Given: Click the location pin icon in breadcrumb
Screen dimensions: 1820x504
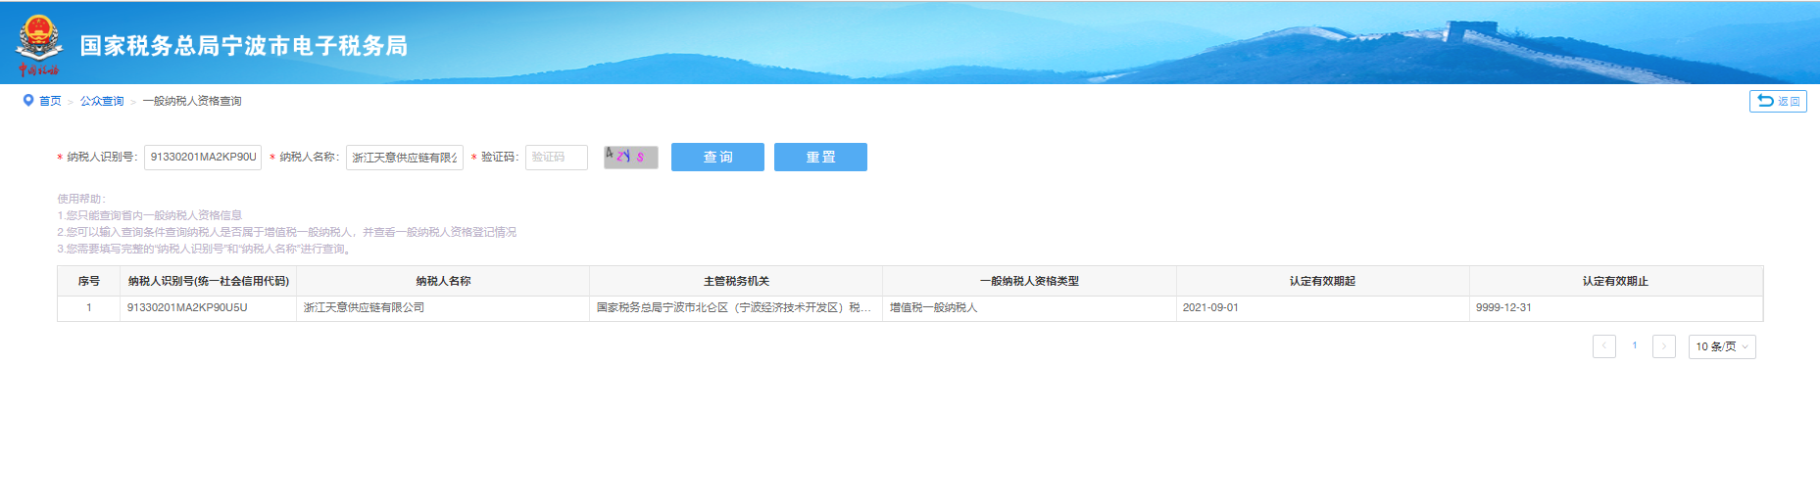Looking at the screenshot, I should pos(28,100).
